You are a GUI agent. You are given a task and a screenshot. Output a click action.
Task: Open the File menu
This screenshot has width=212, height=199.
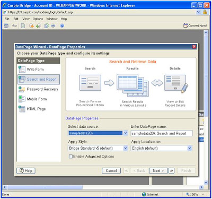click(7, 19)
